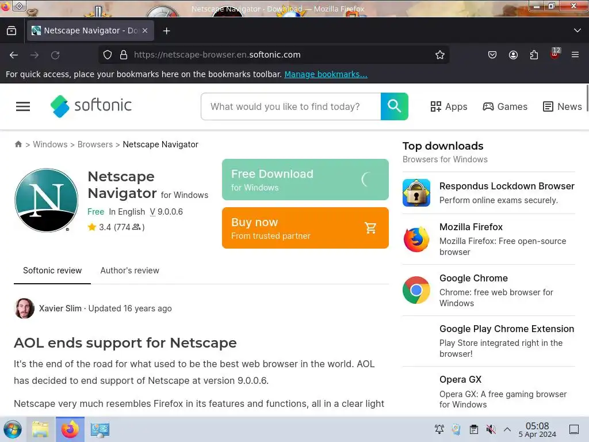Screen dimensions: 589x442
Task: Open the News section
Action: 563,106
